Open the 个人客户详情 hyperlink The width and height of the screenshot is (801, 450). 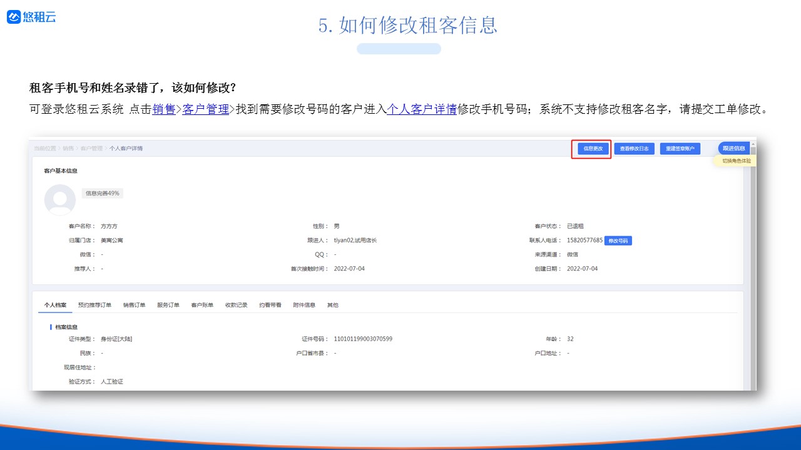coord(422,109)
